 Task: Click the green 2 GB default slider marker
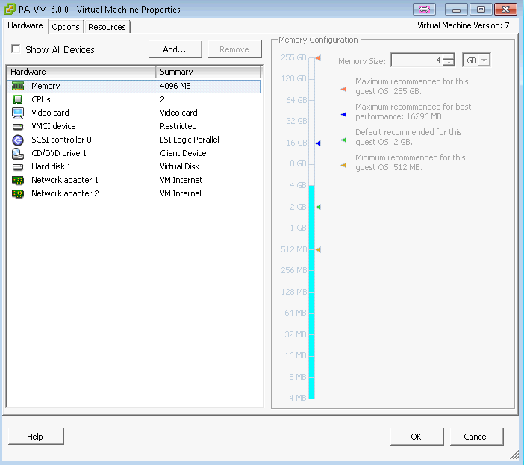click(318, 207)
